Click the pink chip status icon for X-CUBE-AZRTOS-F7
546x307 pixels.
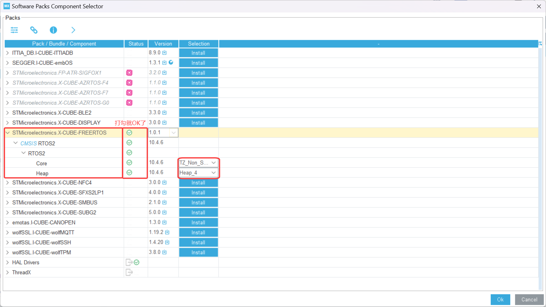(x=129, y=93)
